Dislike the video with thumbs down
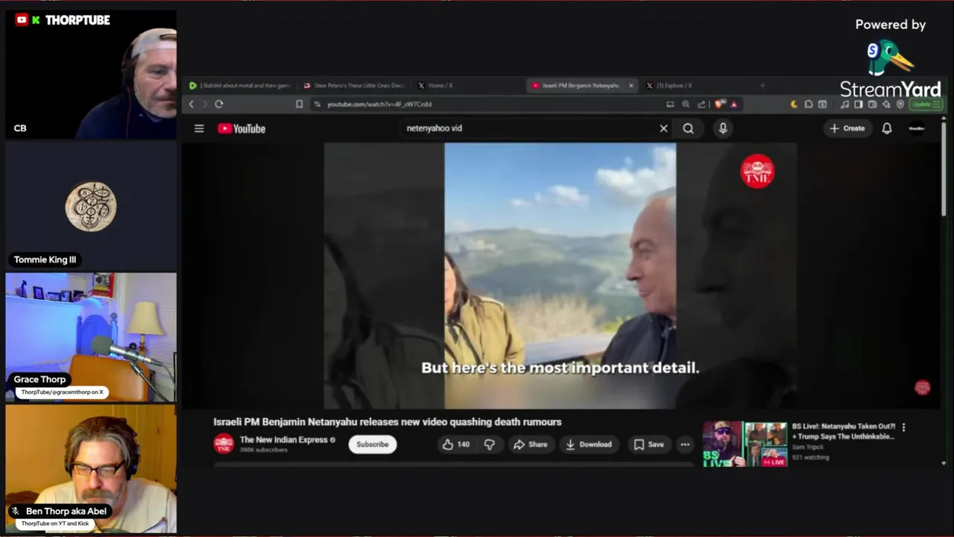This screenshot has width=954, height=537. pyautogui.click(x=490, y=445)
